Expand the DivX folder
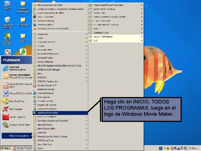201x151 pixels. point(116,41)
